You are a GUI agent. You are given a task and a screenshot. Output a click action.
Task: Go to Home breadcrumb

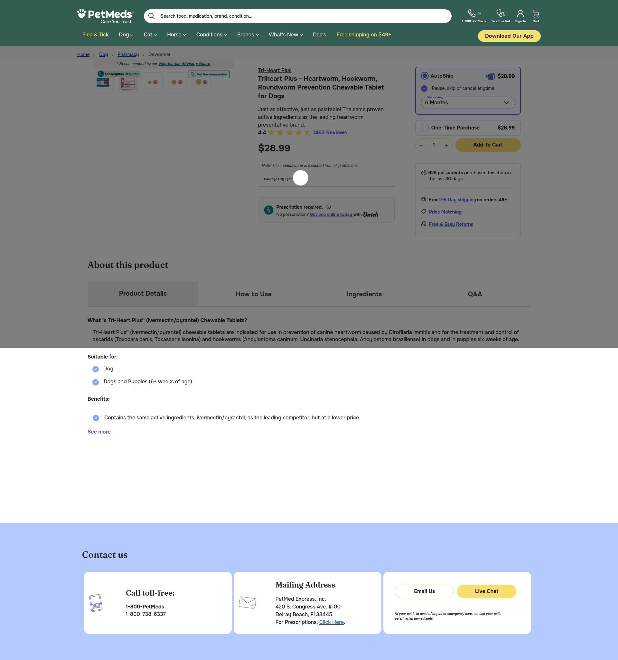pos(83,54)
